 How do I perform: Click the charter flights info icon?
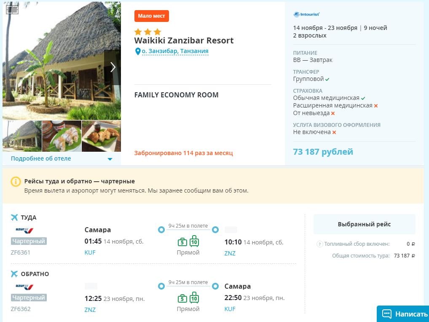click(16, 182)
